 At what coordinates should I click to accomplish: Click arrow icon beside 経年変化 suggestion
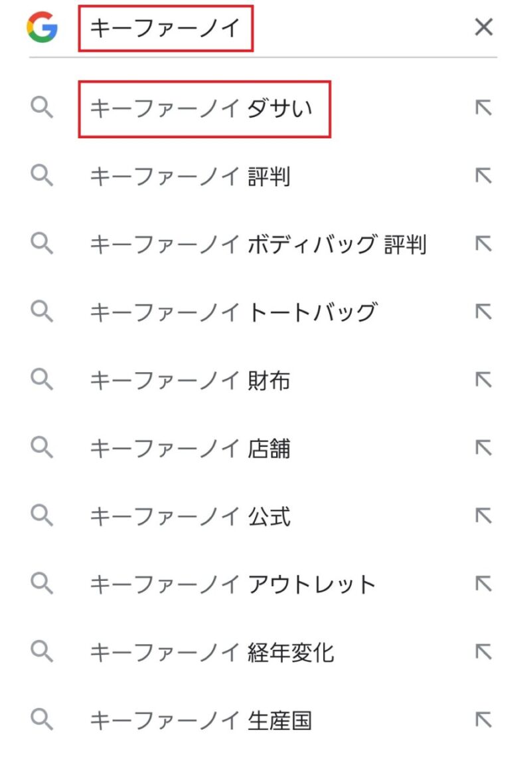484,651
